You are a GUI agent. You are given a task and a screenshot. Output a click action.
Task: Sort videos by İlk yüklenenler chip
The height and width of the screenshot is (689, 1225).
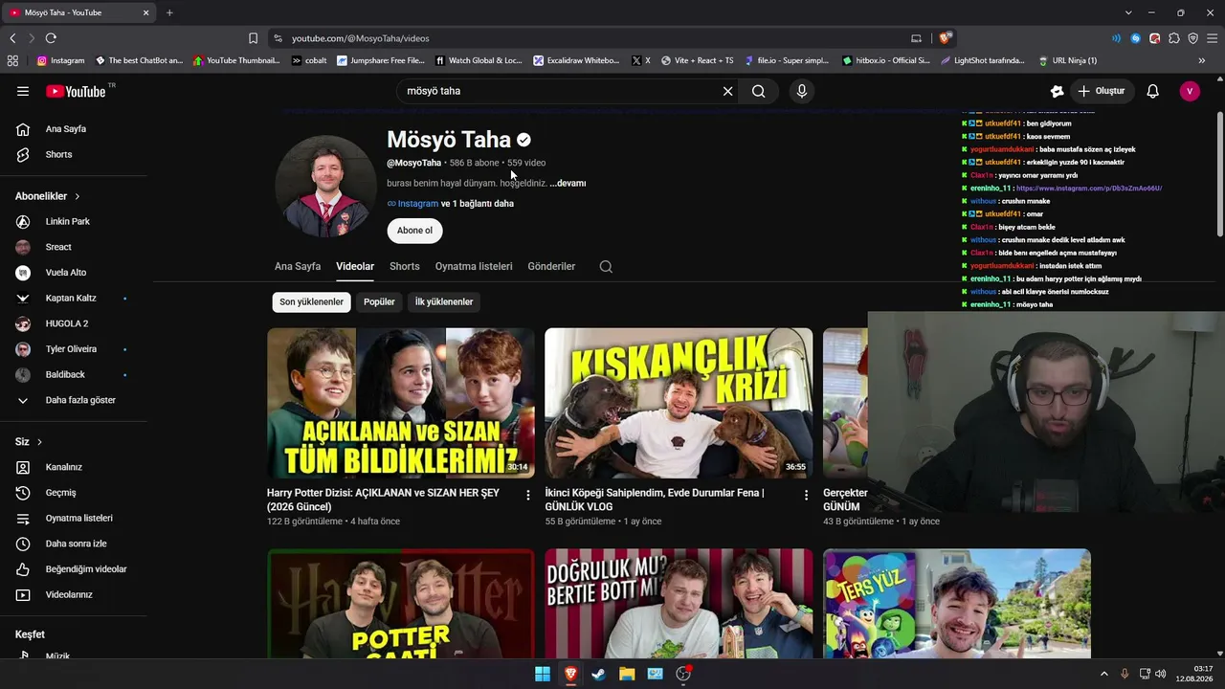pos(444,302)
